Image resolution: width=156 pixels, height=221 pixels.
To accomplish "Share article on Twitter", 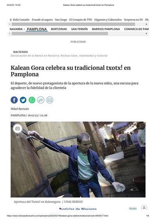I will pyautogui.click(x=23, y=100).
